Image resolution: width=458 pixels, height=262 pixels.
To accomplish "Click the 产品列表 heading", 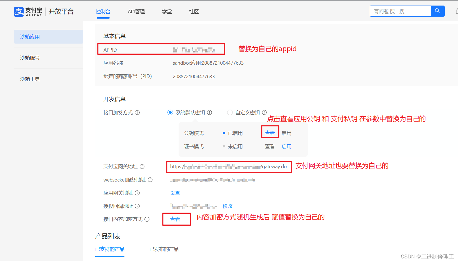I will coord(107,236).
